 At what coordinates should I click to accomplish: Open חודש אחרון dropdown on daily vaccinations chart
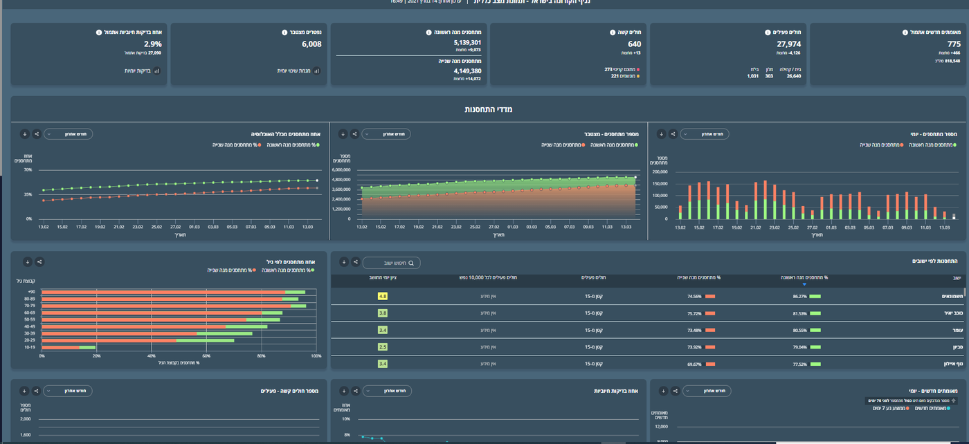click(706, 134)
